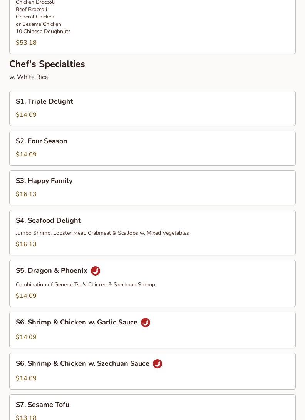Click the $16.13 price under Happy Family

tap(26, 194)
